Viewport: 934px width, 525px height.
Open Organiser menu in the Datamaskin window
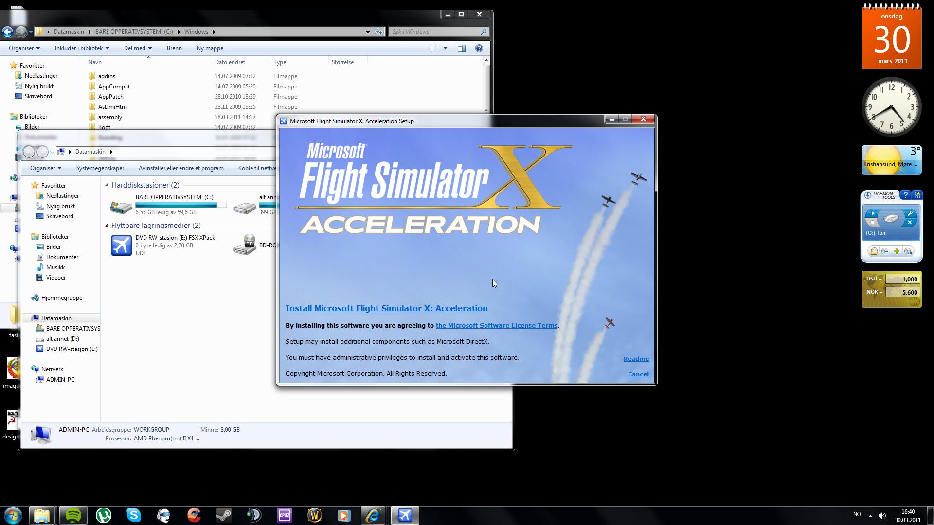[x=45, y=168]
